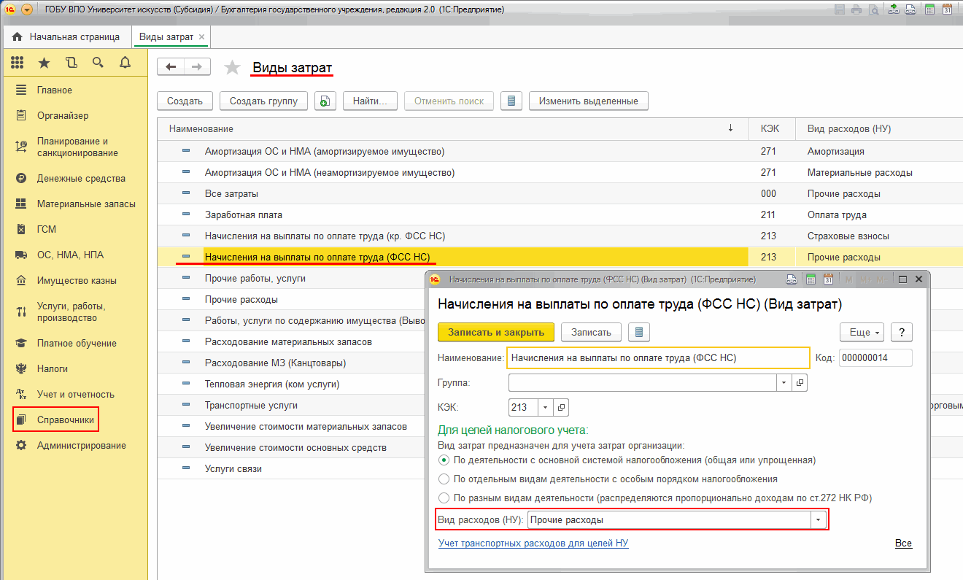Open the sections menu grid icon

point(17,63)
